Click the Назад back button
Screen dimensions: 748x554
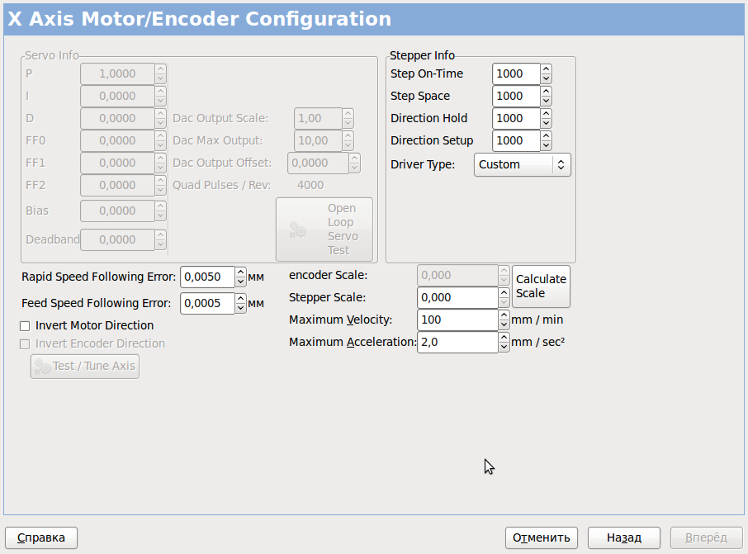pyautogui.click(x=624, y=537)
